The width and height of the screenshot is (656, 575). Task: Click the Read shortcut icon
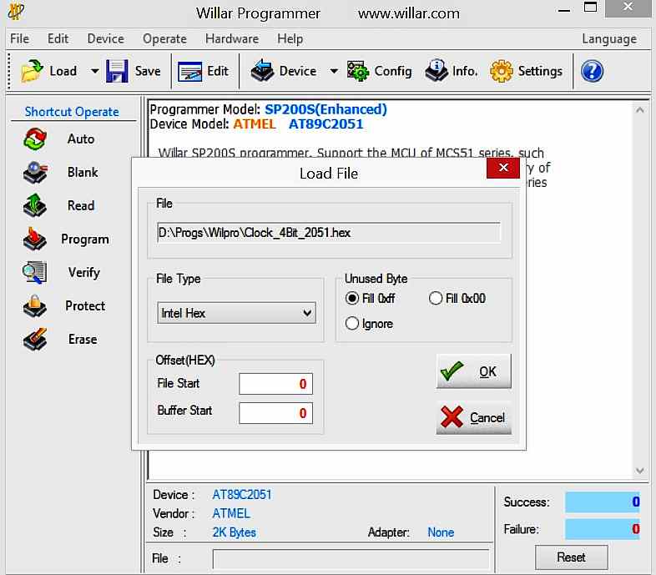coord(35,205)
